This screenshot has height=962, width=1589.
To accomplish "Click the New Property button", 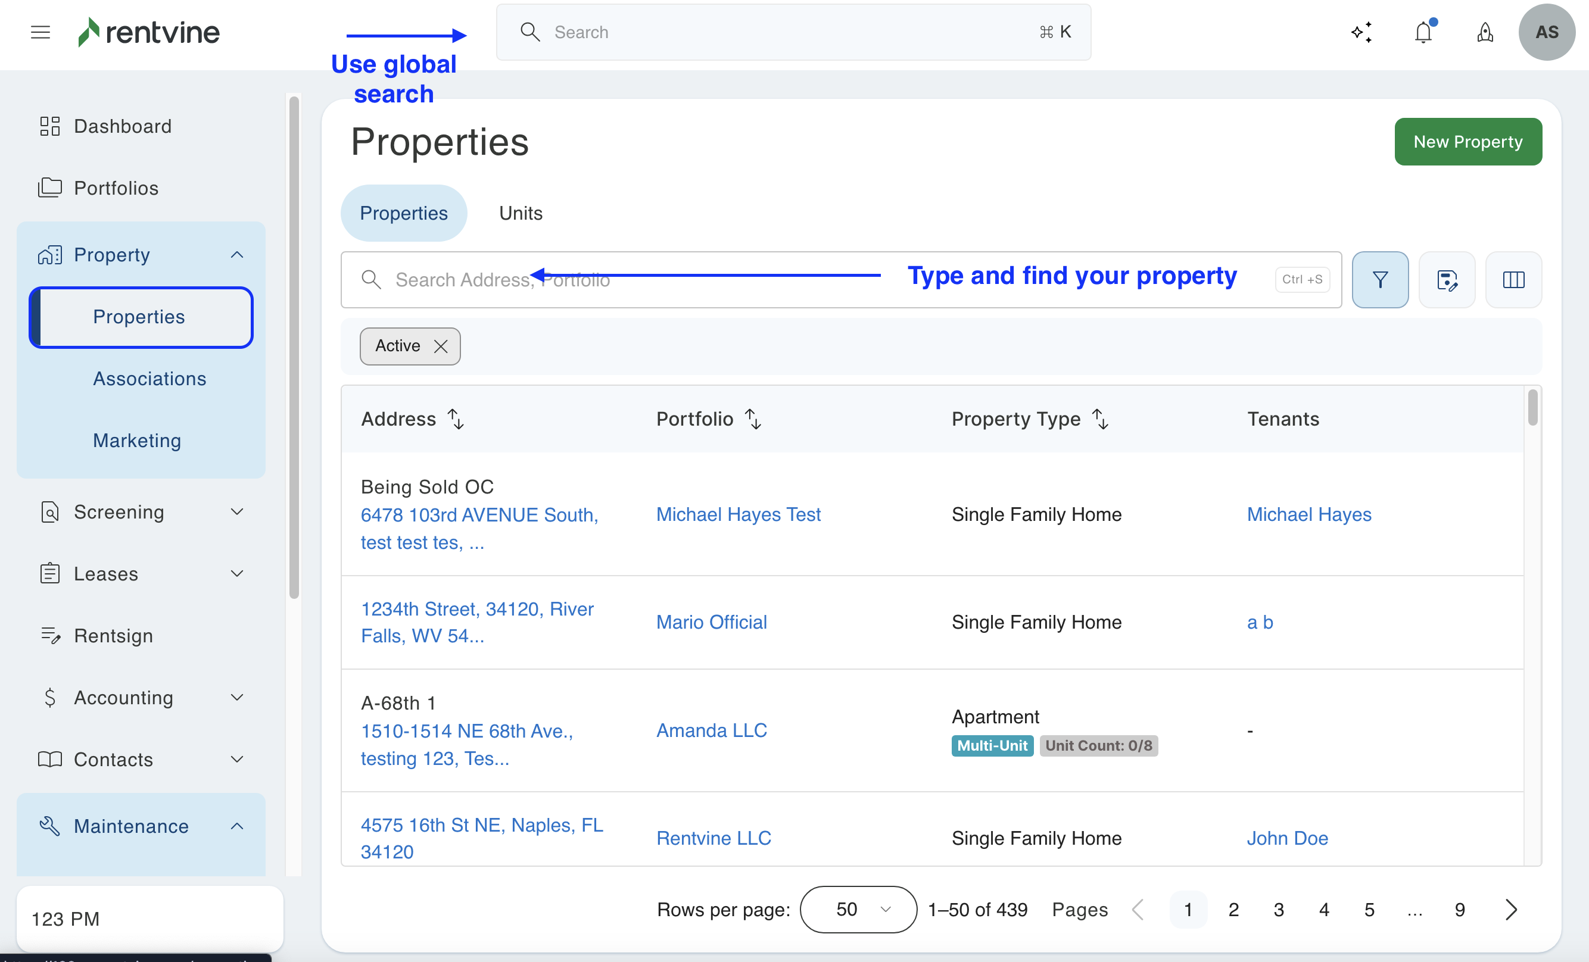I will point(1467,142).
